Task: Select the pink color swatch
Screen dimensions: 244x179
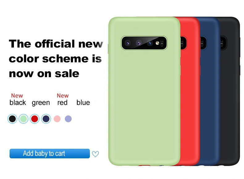Action: click(x=57, y=119)
